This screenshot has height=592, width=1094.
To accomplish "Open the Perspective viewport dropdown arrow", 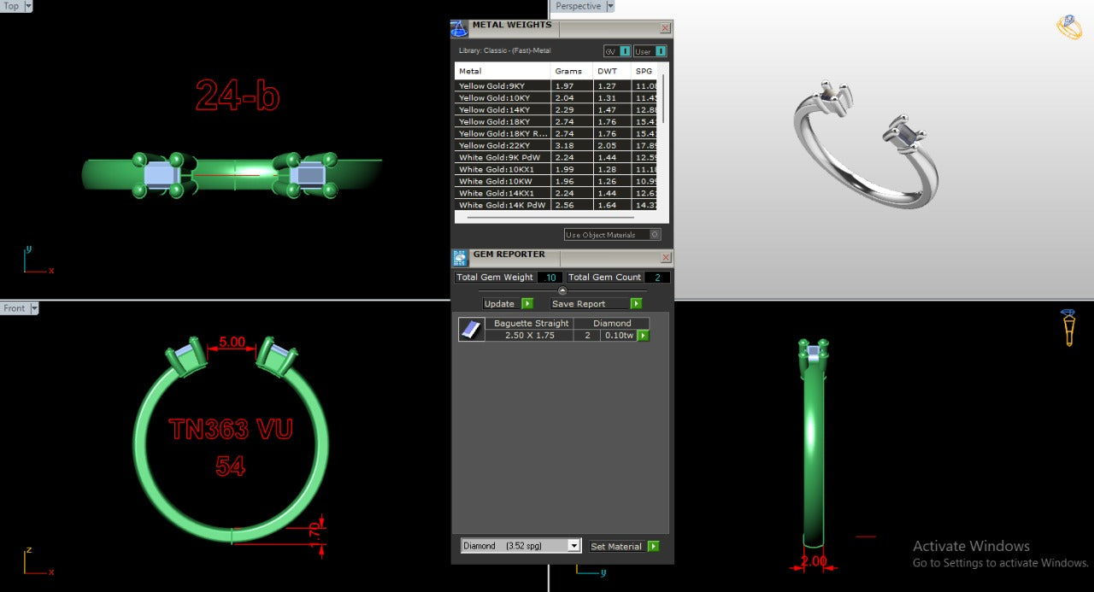I will 609,6.
